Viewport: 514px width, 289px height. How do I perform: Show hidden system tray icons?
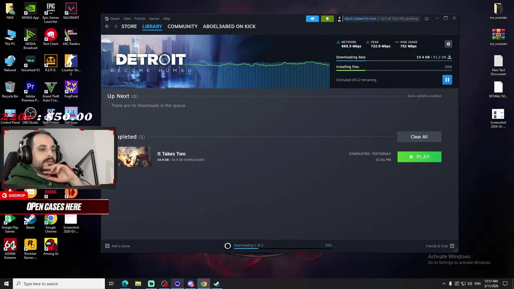pos(444,284)
